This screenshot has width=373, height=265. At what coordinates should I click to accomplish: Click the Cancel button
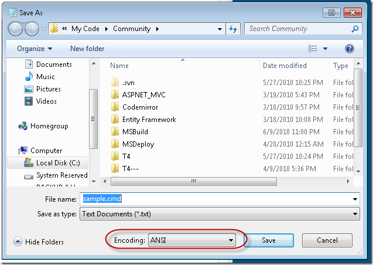[327, 240]
